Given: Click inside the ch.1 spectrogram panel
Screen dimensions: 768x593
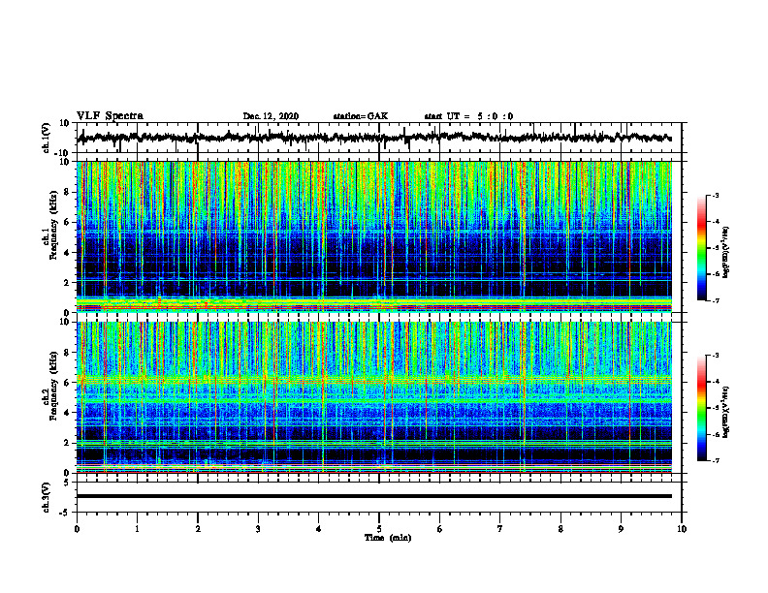Looking at the screenshot, I should click(374, 236).
